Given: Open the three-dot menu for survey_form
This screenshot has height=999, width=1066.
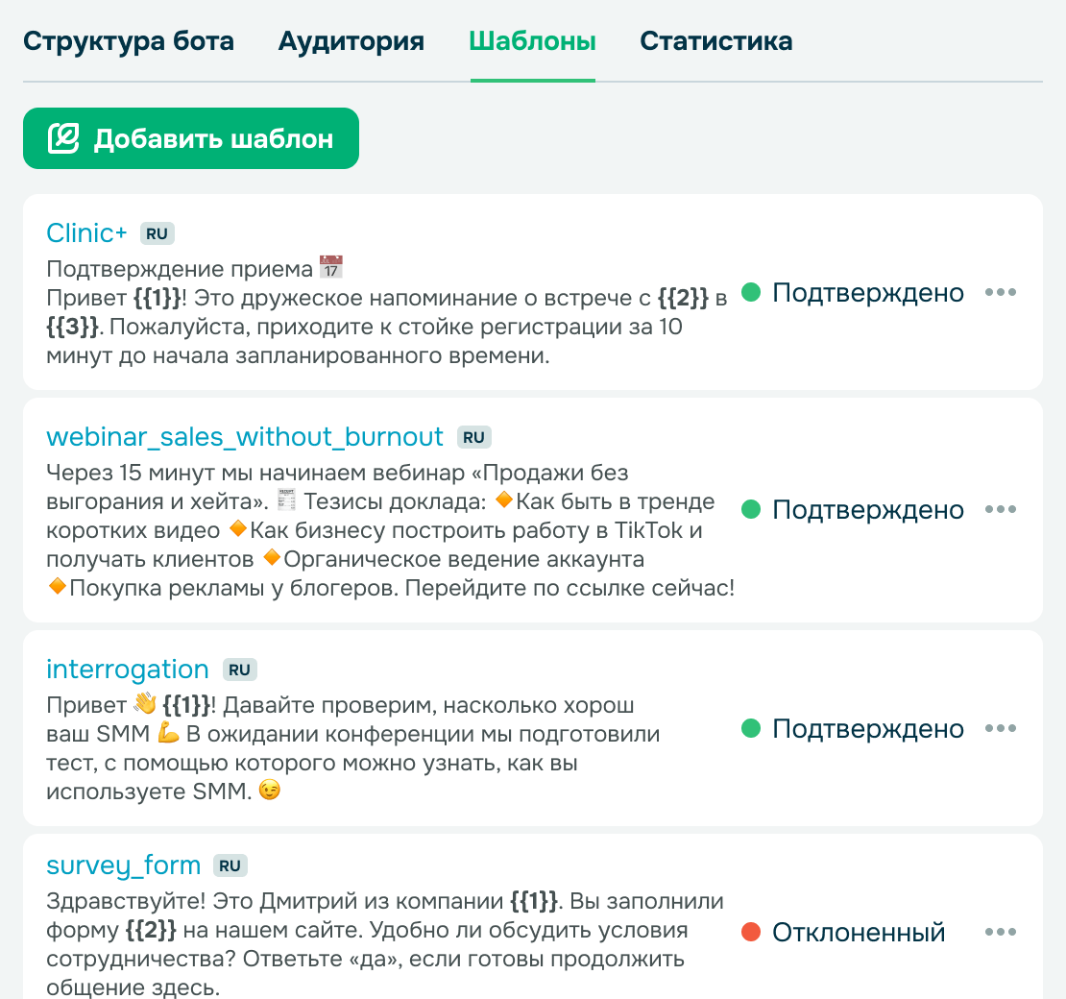Looking at the screenshot, I should (x=1001, y=932).
